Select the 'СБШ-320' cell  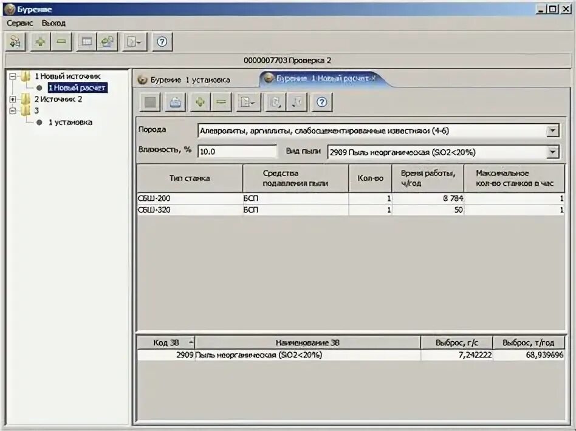[190, 210]
